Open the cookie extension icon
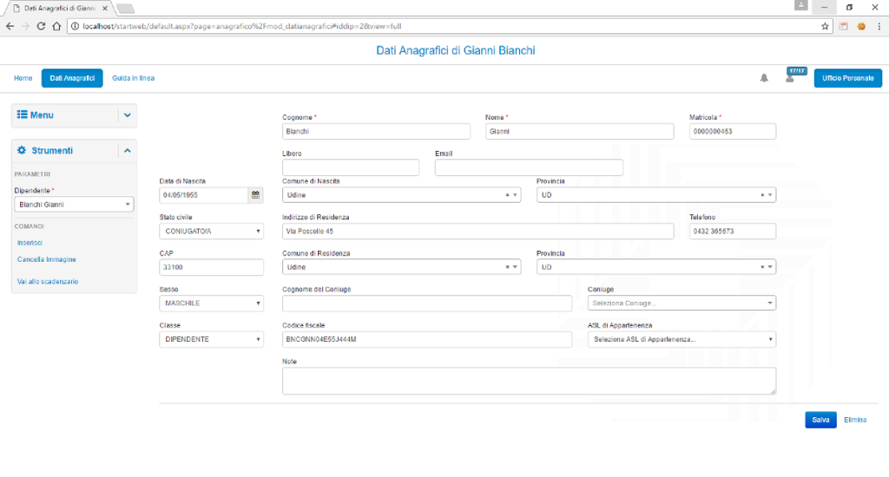 click(860, 26)
